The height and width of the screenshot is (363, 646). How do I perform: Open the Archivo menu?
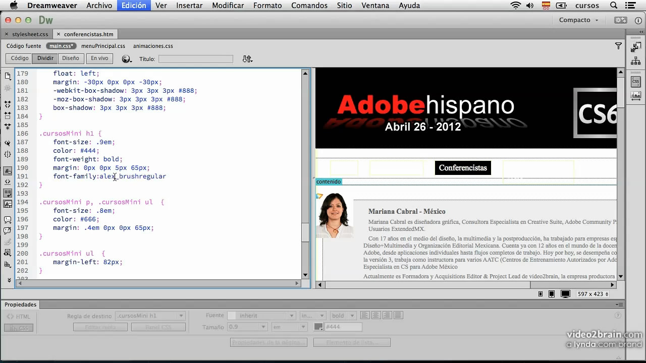pos(99,6)
